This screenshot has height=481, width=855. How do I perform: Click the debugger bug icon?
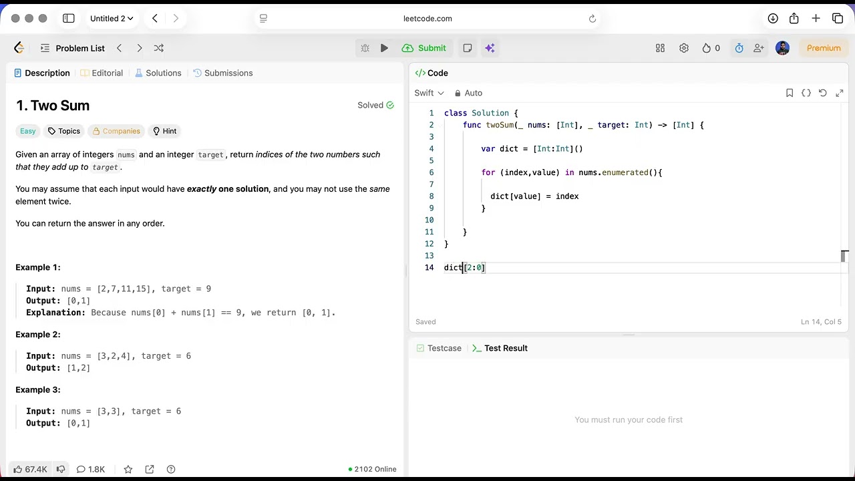[x=365, y=48]
